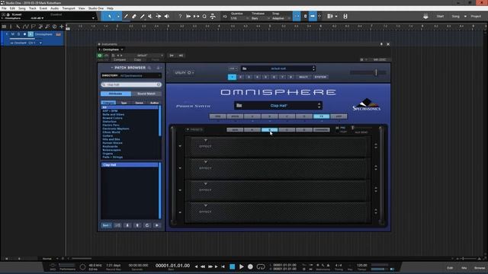Select part 1 button in Omnisphere
Image resolution: width=488 pixels, height=274 pixels.
[x=232, y=77]
